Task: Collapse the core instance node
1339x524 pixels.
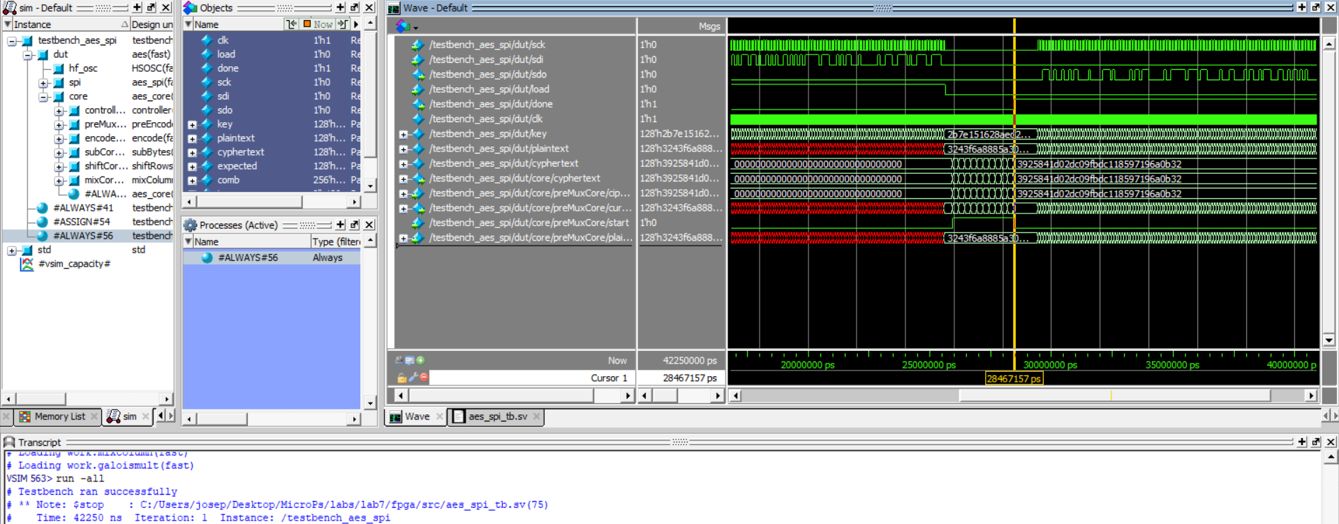Action: point(43,97)
